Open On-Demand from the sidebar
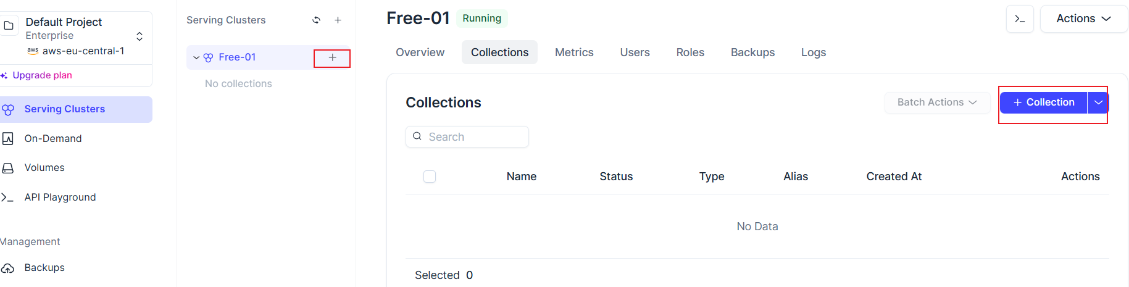The width and height of the screenshot is (1129, 287). point(52,138)
